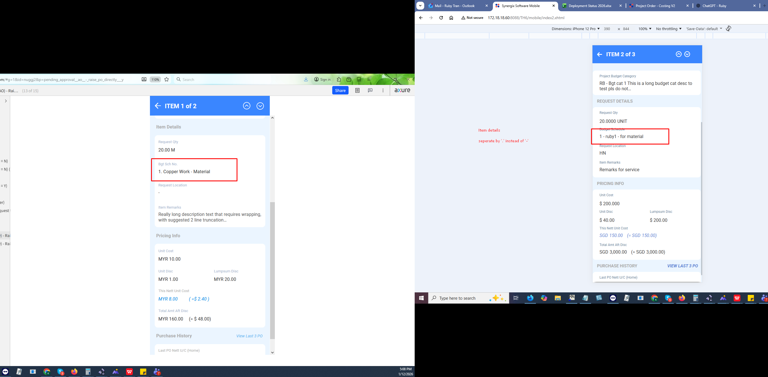Viewport: 768px width, 377px height.
Task: Click back arrow in ITEM 1 of 2 header
Action: tap(158, 106)
